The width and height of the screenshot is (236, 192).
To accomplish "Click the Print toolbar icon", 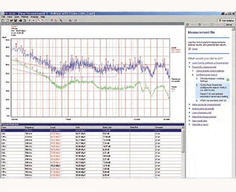I will tap(20, 20).
